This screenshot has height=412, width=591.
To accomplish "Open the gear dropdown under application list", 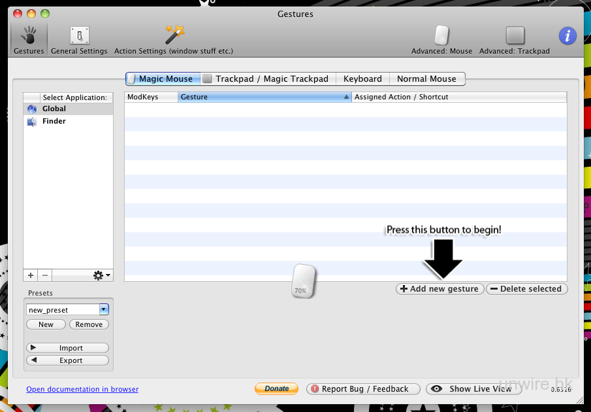I will click(x=102, y=275).
